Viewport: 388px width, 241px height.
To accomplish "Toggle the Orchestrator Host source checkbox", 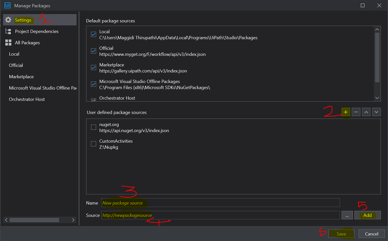I will [x=94, y=99].
